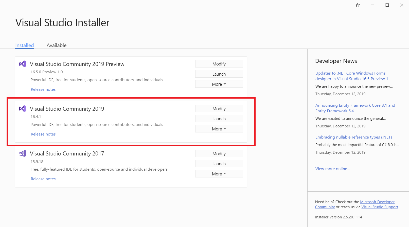Click the 2017 'Free, fully-featured IDE' description

point(99,169)
